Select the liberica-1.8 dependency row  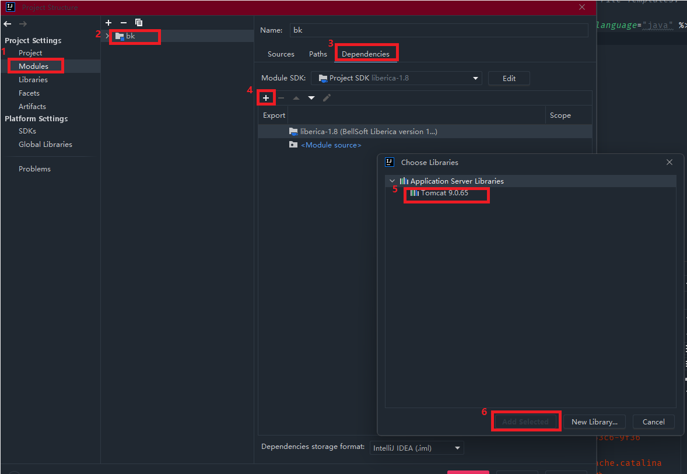pyautogui.click(x=425, y=131)
